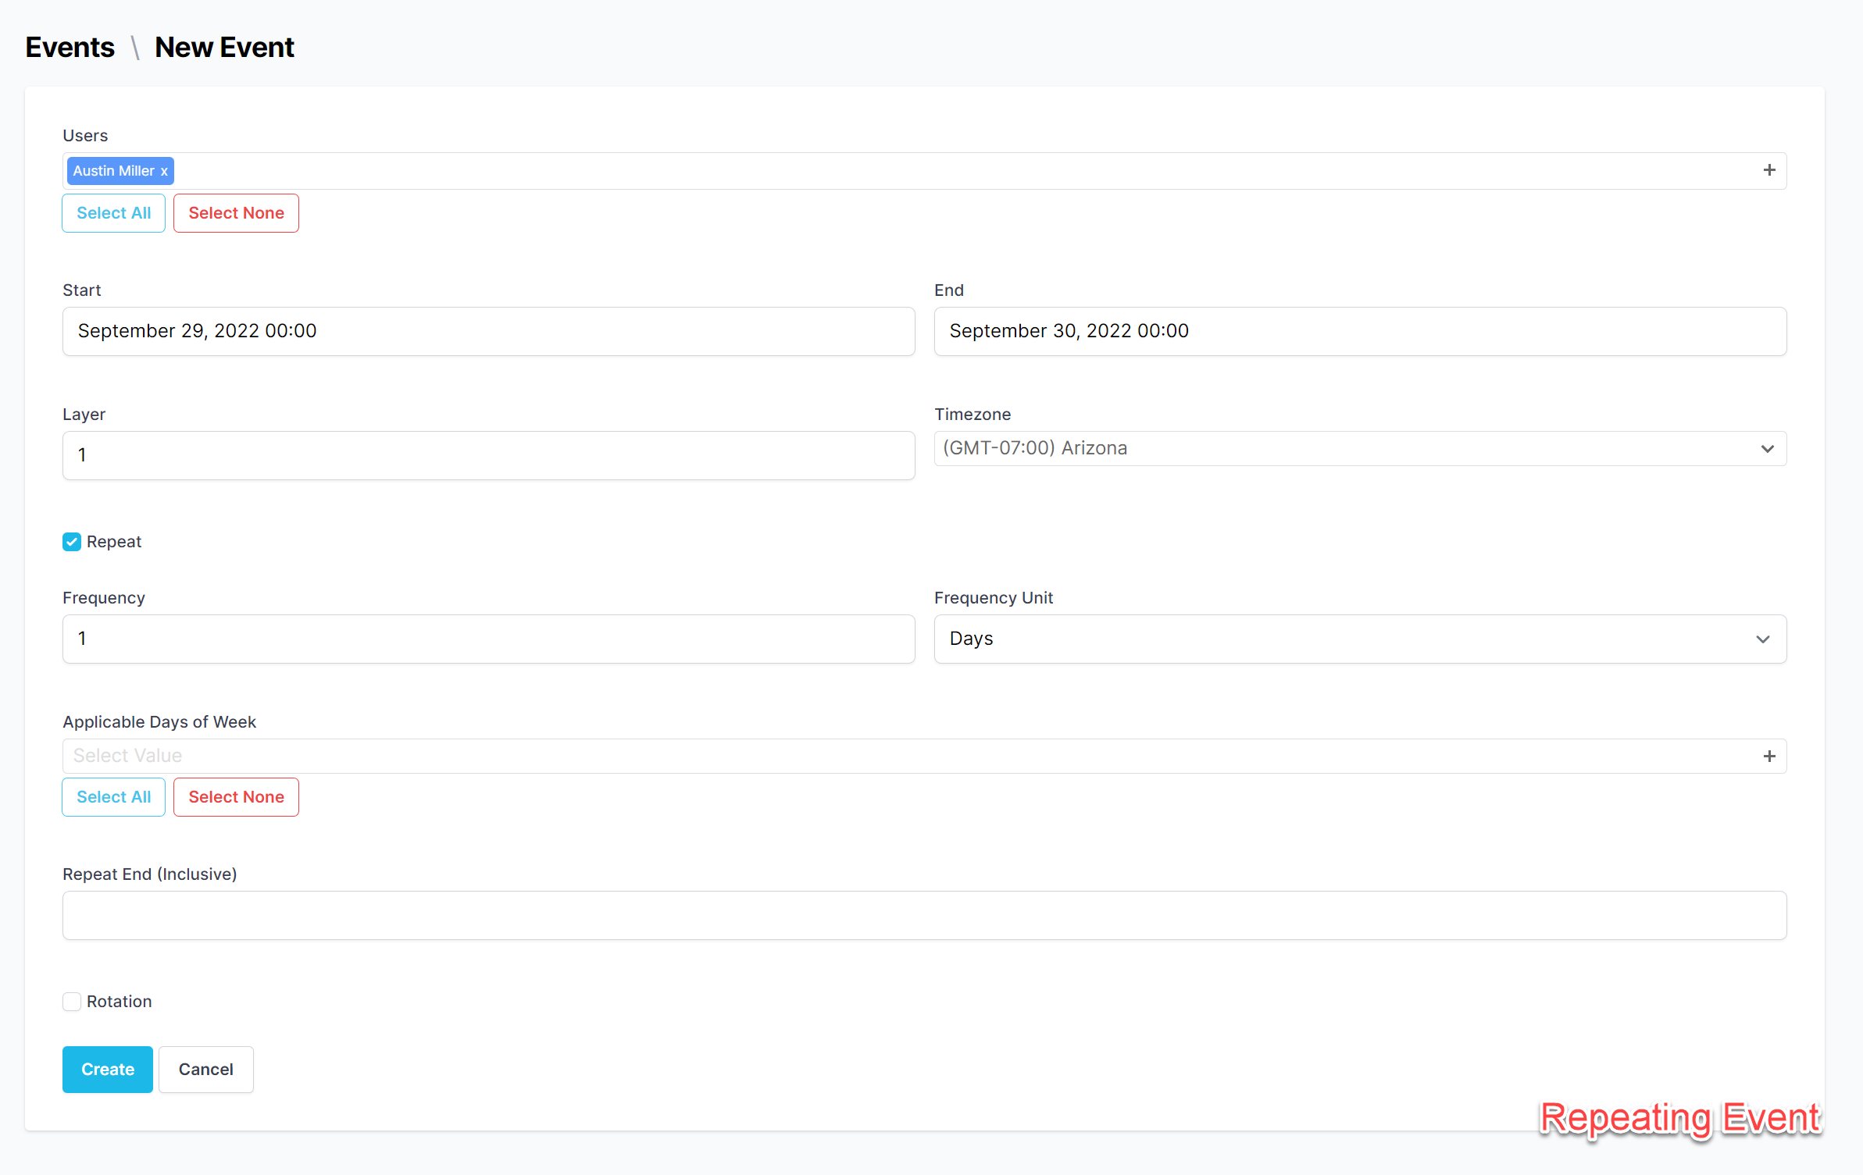Screen dimensions: 1863x1175
Task: Enable the Rotation checkbox
Action: [72, 1002]
